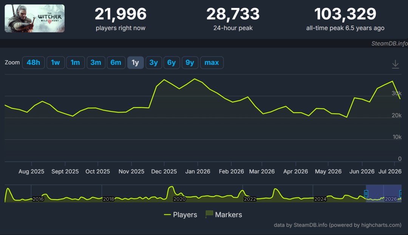Show the max time range
The image size is (408, 235).
click(x=212, y=63)
